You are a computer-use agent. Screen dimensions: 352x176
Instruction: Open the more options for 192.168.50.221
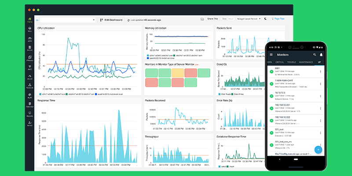pyautogui.click(x=320, y=108)
